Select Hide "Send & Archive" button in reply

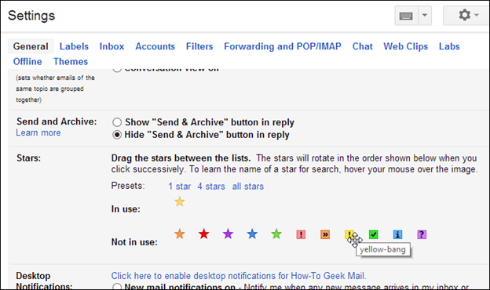[x=117, y=135]
